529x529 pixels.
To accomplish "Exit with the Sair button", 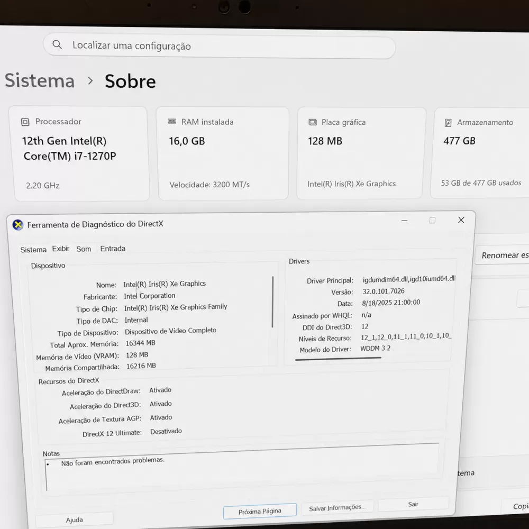I will (x=413, y=504).
